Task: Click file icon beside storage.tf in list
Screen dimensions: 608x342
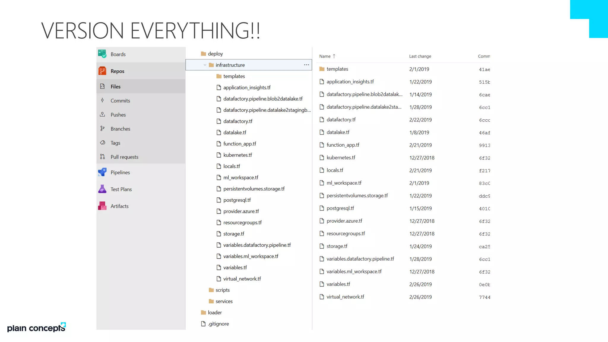Action: coord(322,246)
